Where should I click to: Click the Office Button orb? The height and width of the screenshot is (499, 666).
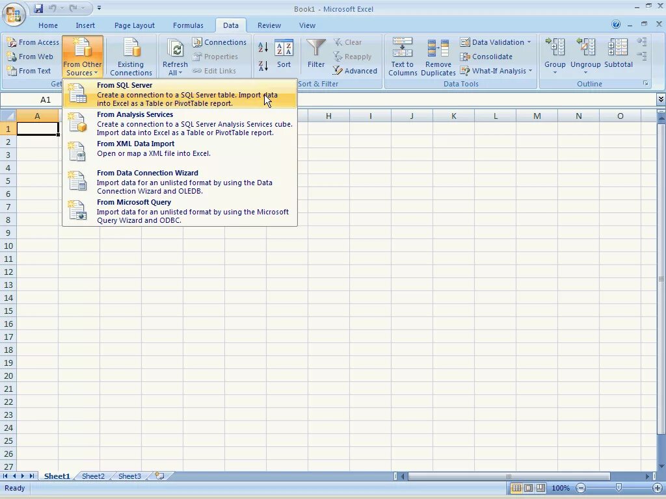[14, 14]
